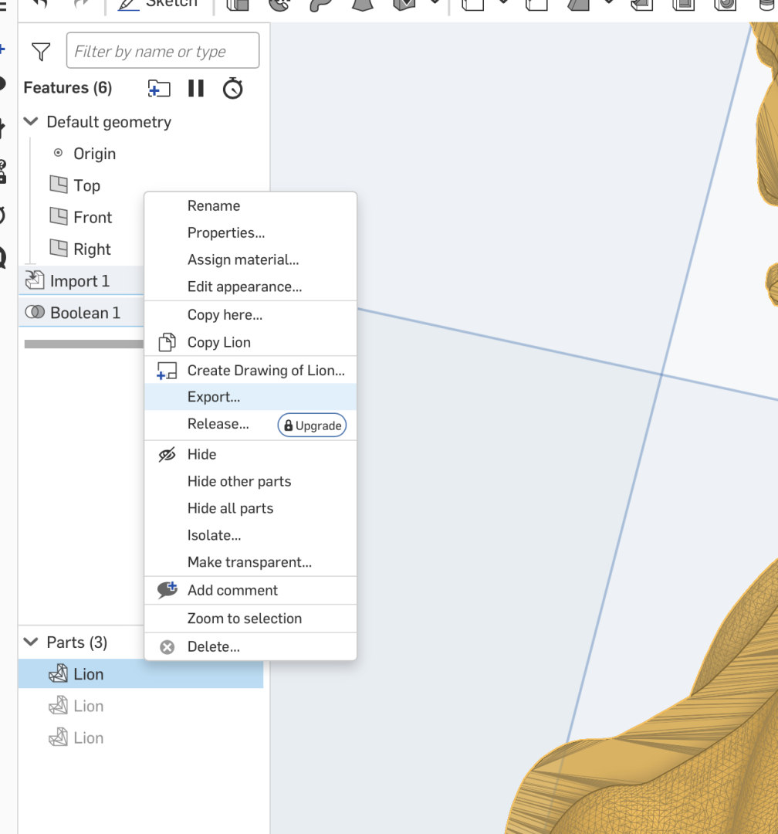Click Create Drawing of Lion
The width and height of the screenshot is (778, 834).
coord(266,370)
